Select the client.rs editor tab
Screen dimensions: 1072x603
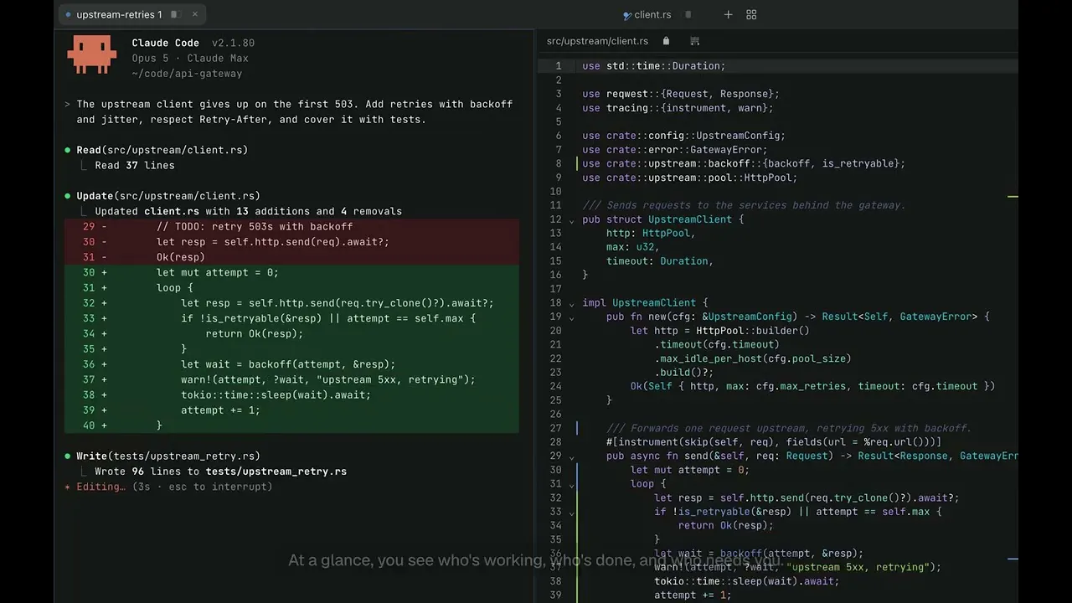(x=647, y=14)
